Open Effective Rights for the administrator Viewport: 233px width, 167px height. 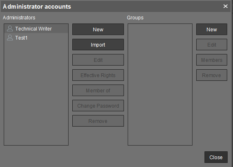pyautogui.click(x=98, y=75)
